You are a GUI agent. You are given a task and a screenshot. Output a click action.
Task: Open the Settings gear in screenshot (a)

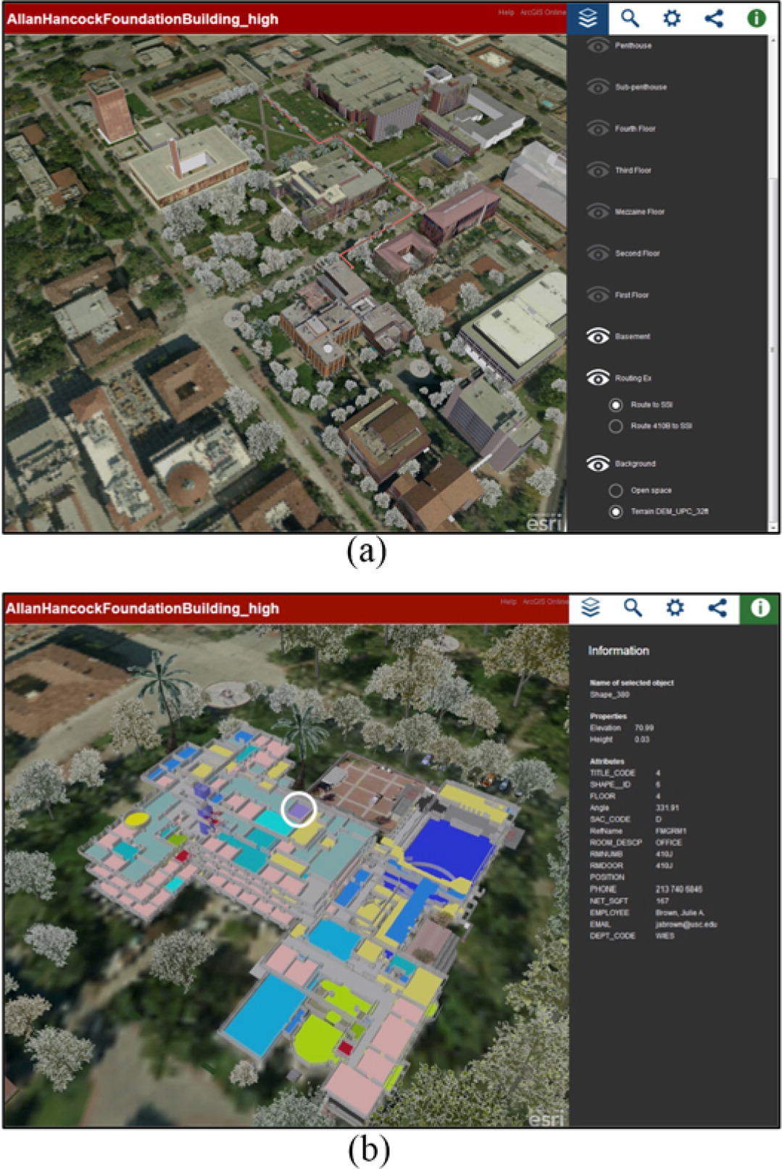click(672, 17)
